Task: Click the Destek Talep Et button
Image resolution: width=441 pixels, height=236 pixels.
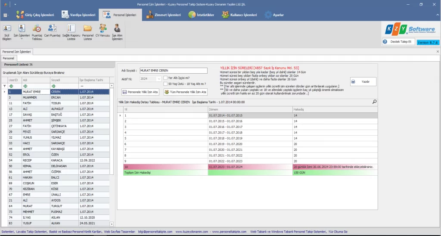Action: point(398,42)
